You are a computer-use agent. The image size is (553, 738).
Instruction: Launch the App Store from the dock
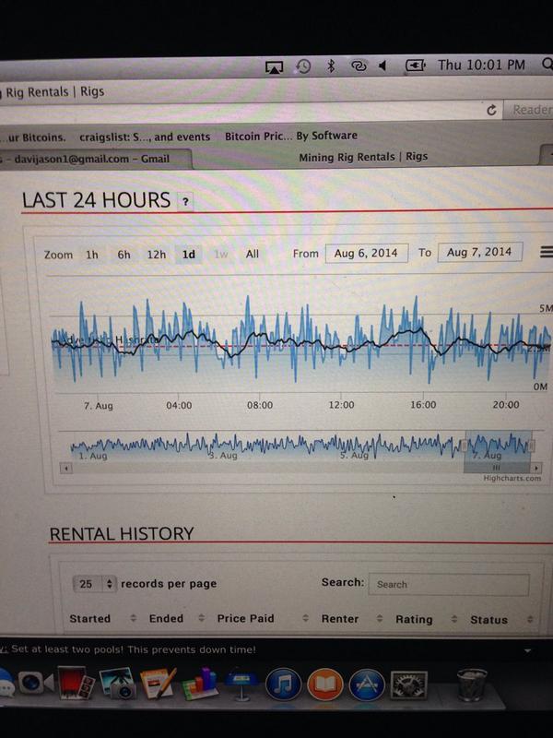(367, 684)
